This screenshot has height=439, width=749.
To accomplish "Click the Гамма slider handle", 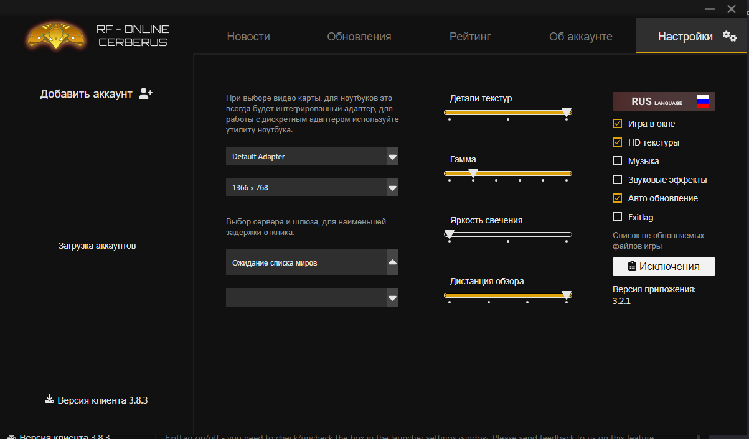I will coord(473,173).
